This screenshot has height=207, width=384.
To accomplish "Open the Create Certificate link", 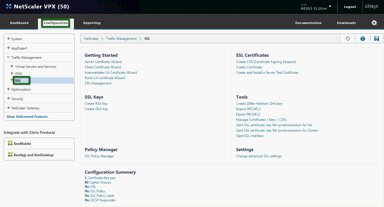I will pos(249,67).
